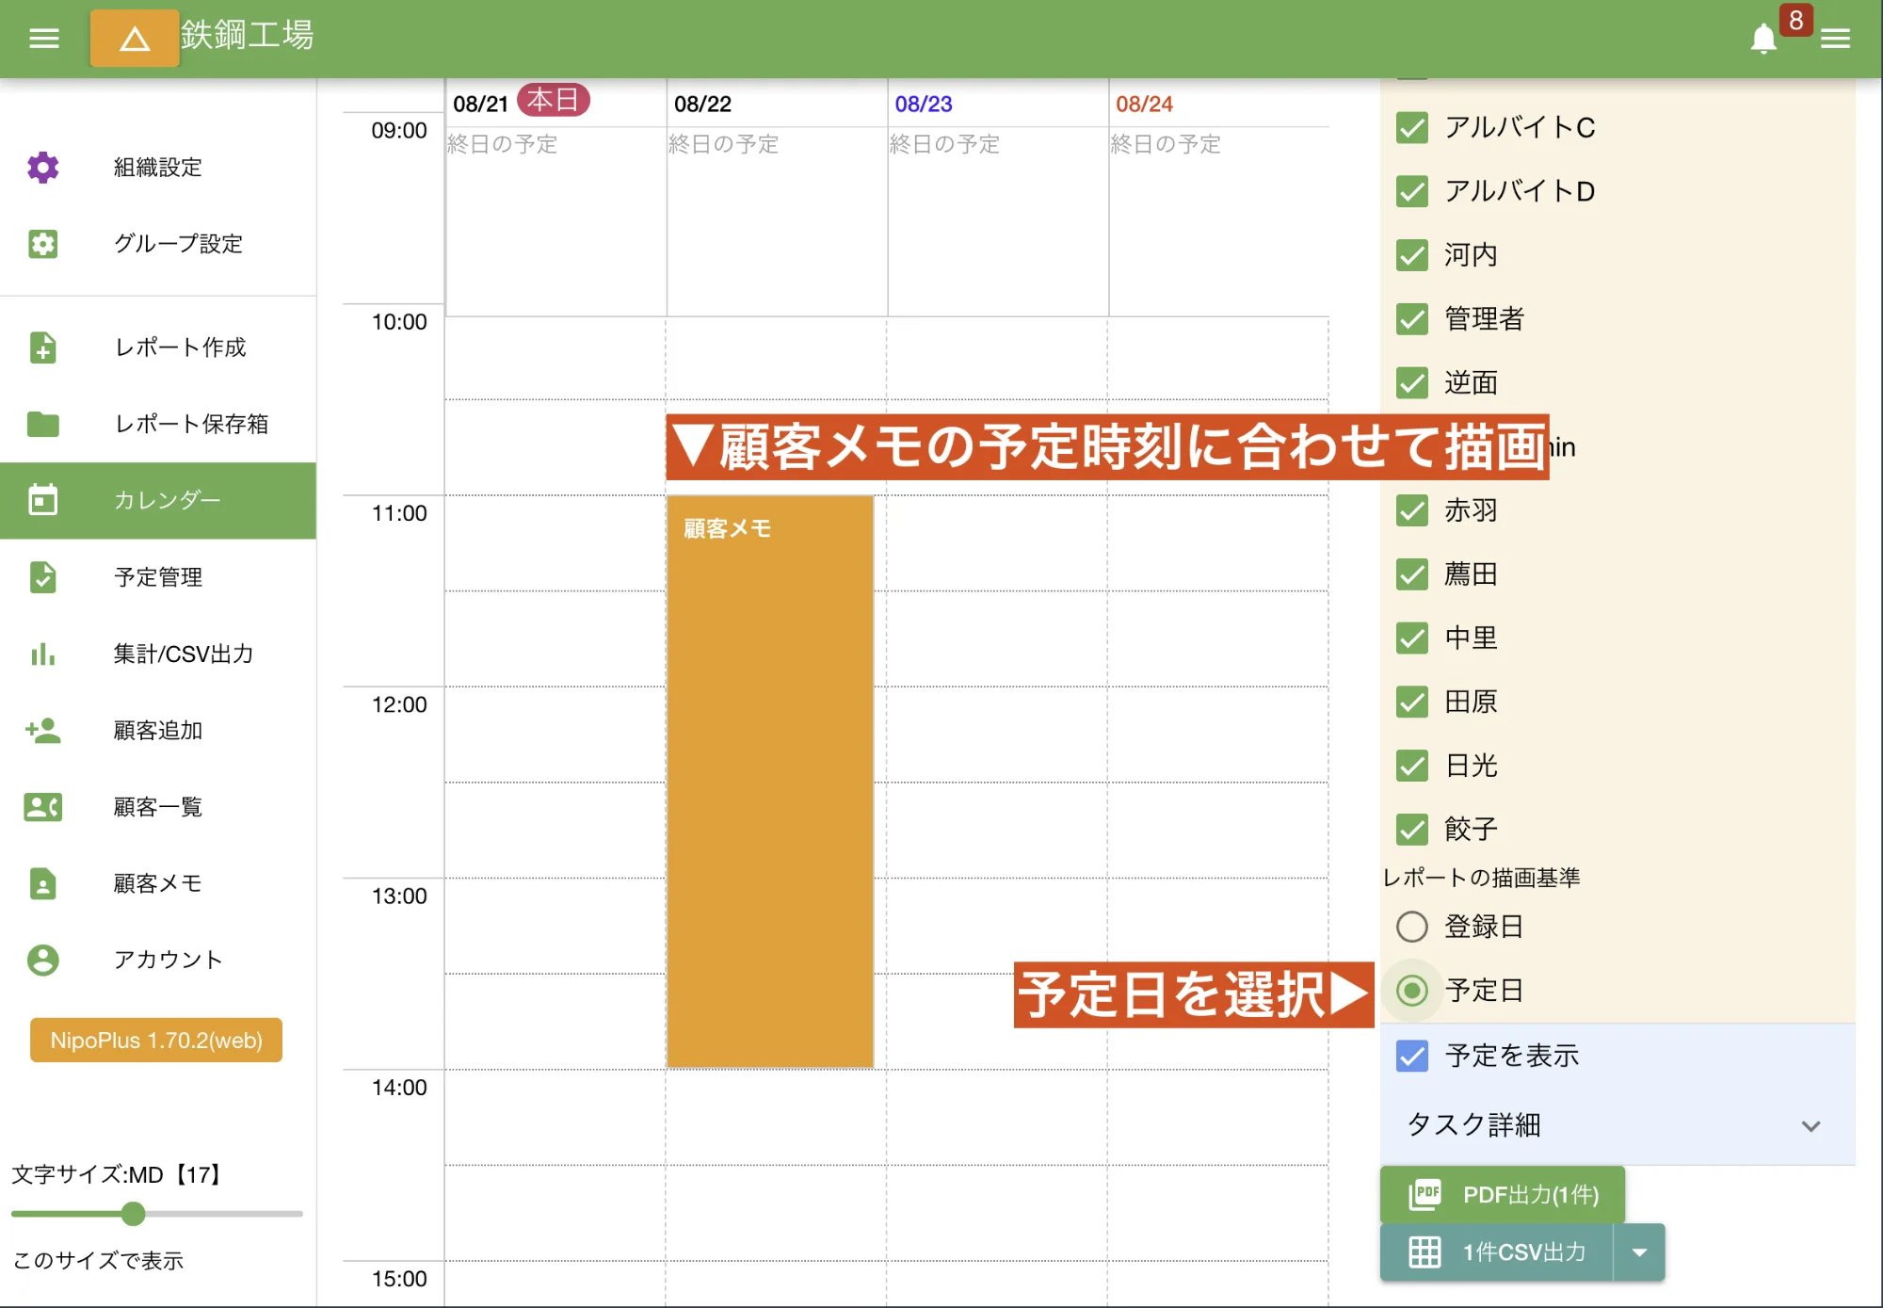Click the 予定管理 icon

pos(42,577)
